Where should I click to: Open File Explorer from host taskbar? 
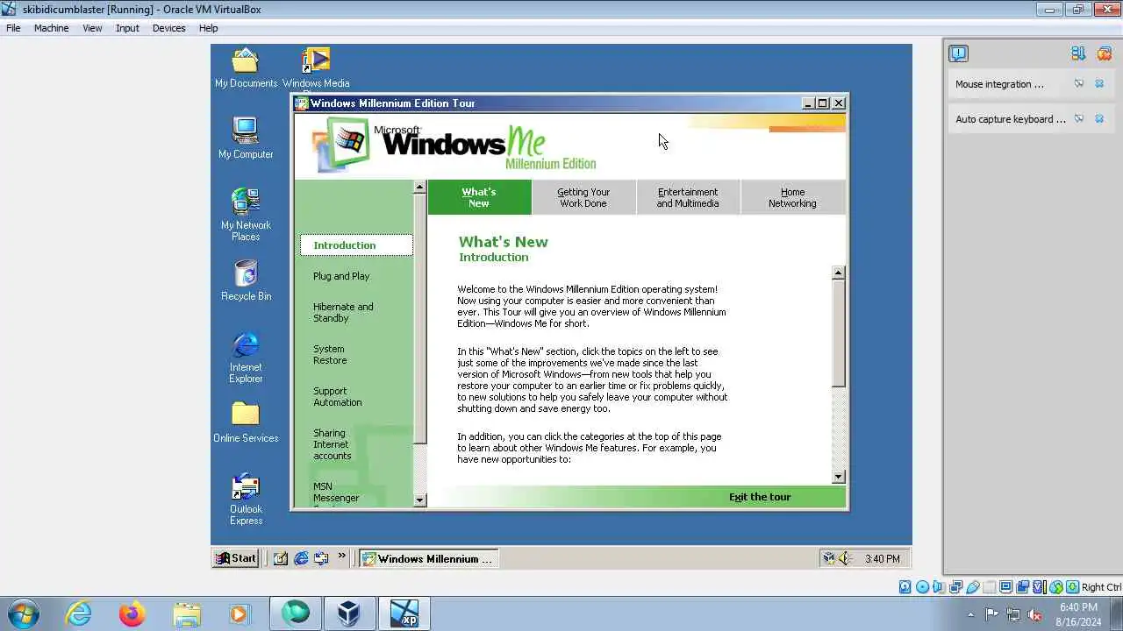point(186,613)
